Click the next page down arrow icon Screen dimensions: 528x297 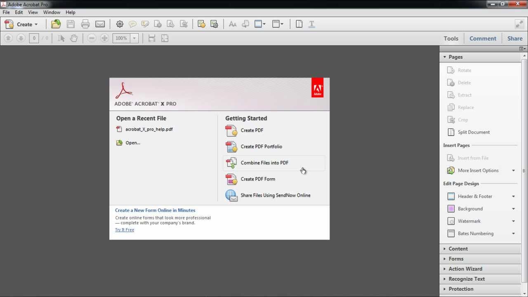pyautogui.click(x=21, y=38)
